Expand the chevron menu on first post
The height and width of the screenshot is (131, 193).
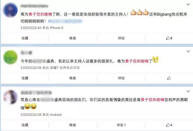(x=188, y=4)
